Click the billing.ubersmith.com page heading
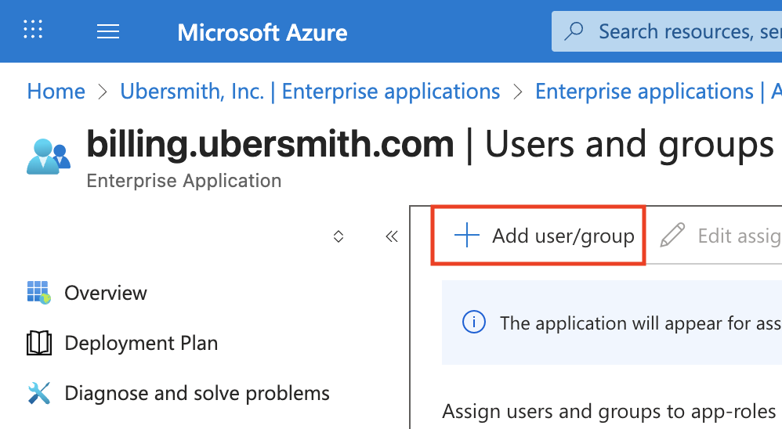Viewport: 782px width, 429px height. click(270, 145)
